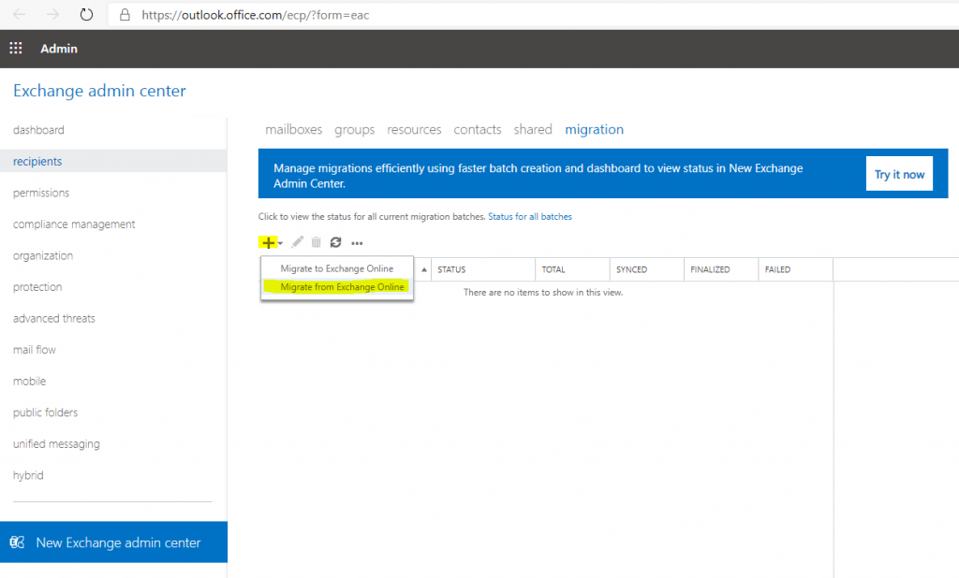This screenshot has height=578, width=959.
Task: Open mail flow in the sidebar
Action: (x=35, y=350)
